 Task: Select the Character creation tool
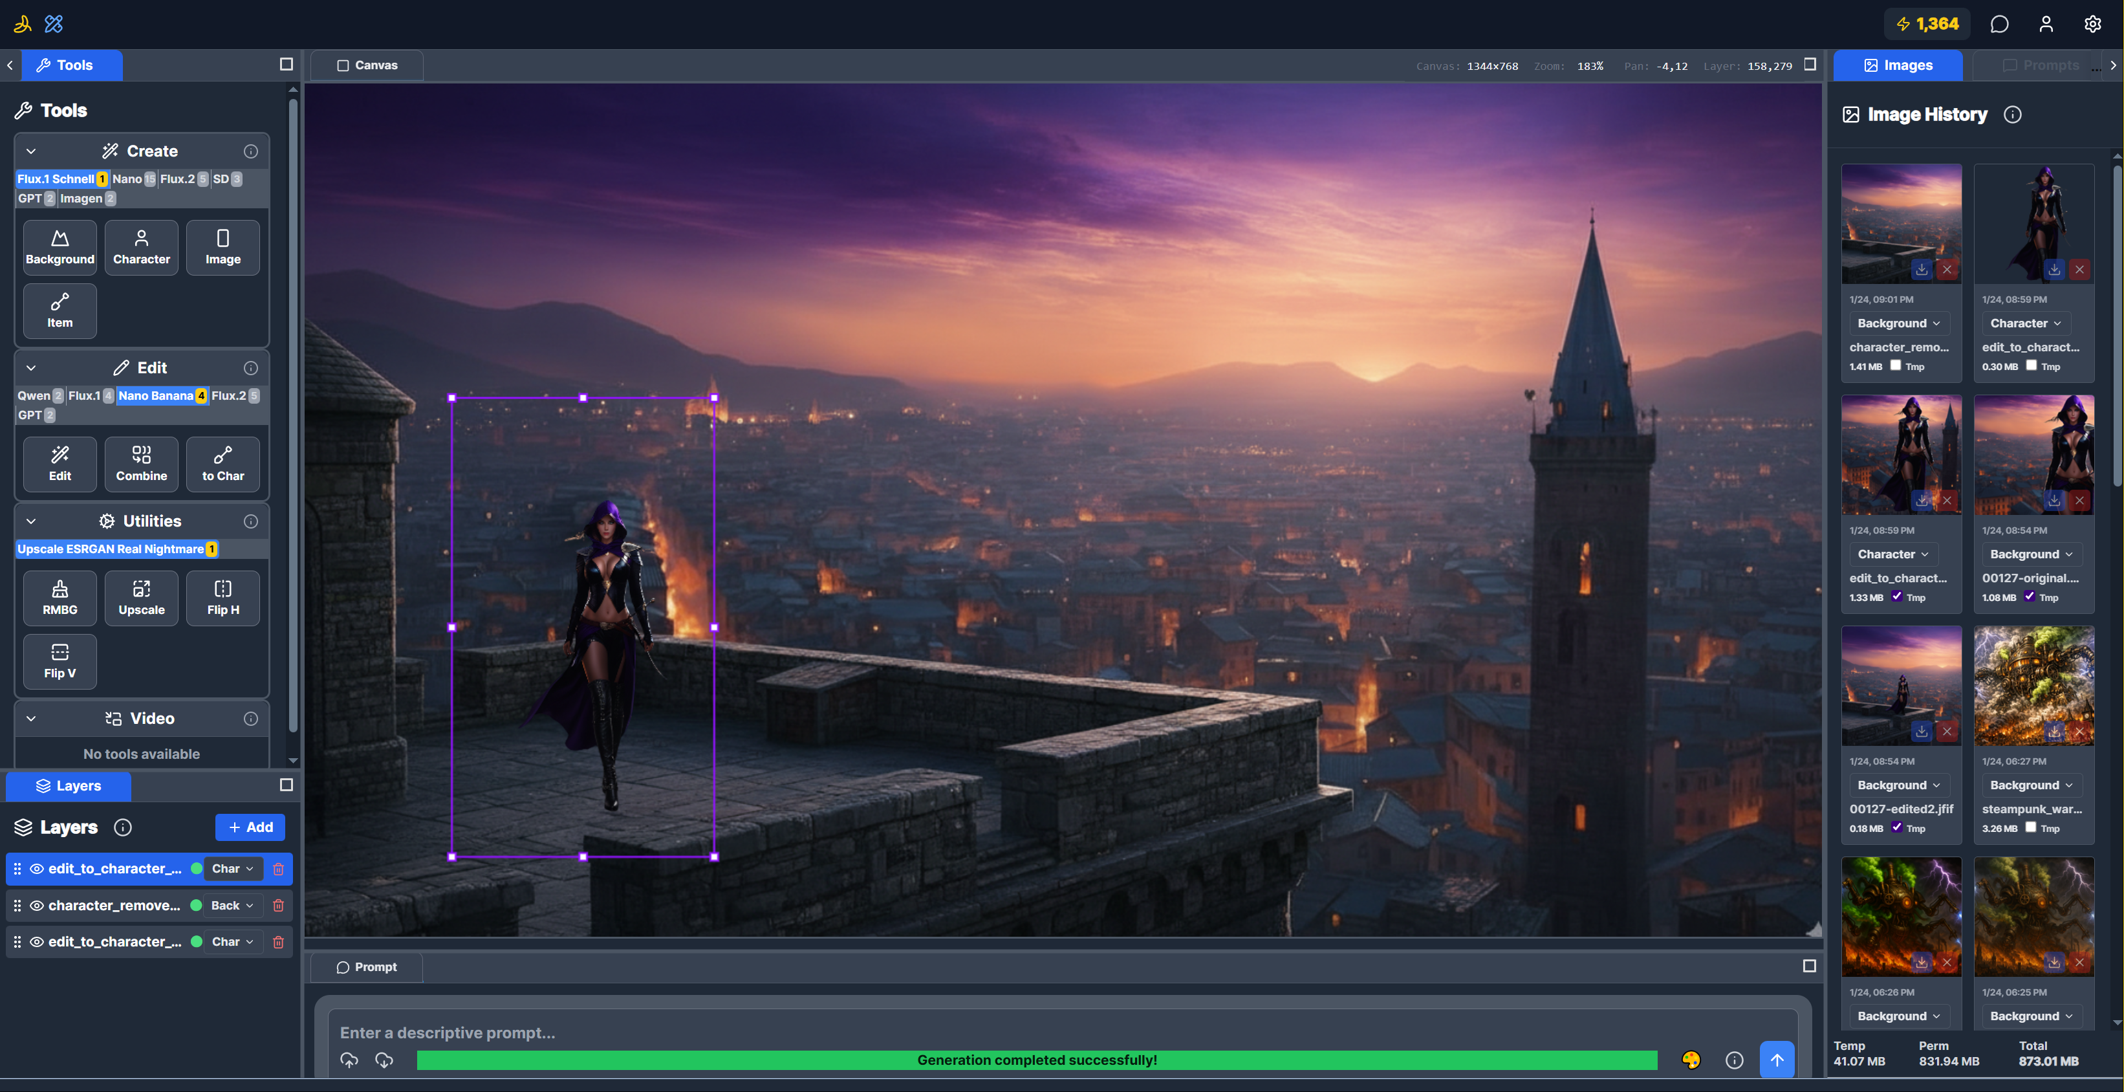point(141,246)
